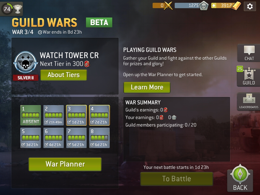Select battle slot 2 starting in 21h 49m

coord(53,115)
